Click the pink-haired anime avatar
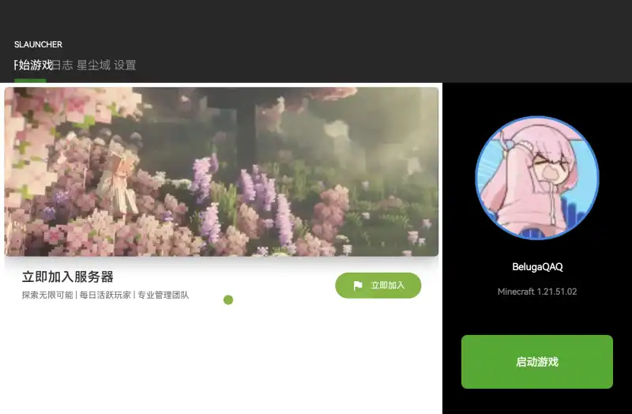The height and width of the screenshot is (414, 632). pos(537,178)
